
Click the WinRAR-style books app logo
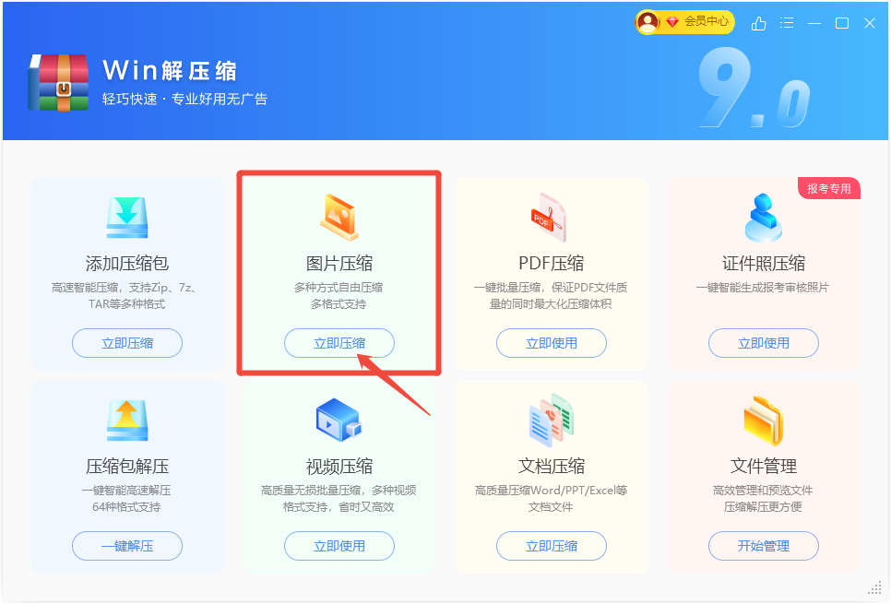coord(58,82)
